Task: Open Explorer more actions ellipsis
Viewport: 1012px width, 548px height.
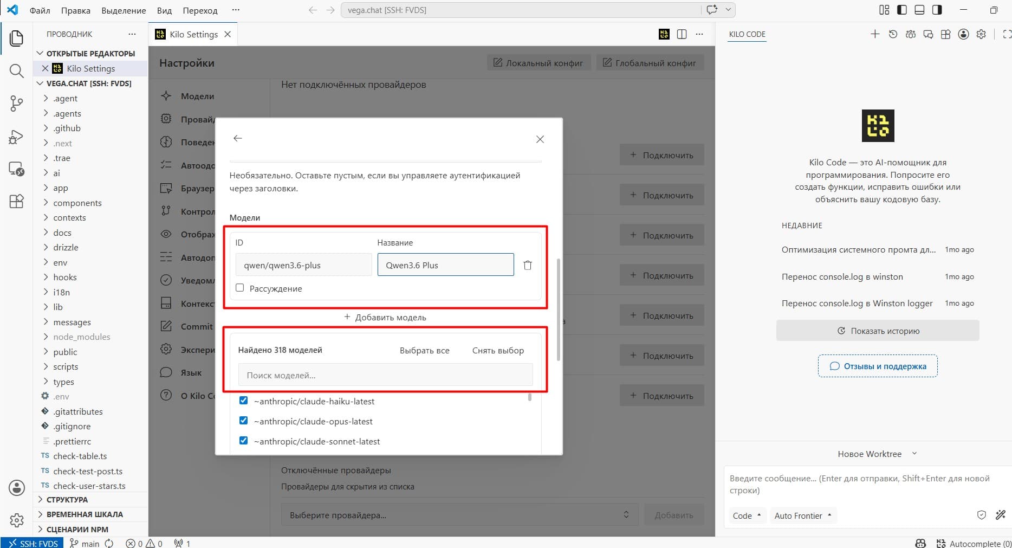Action: pos(132,34)
